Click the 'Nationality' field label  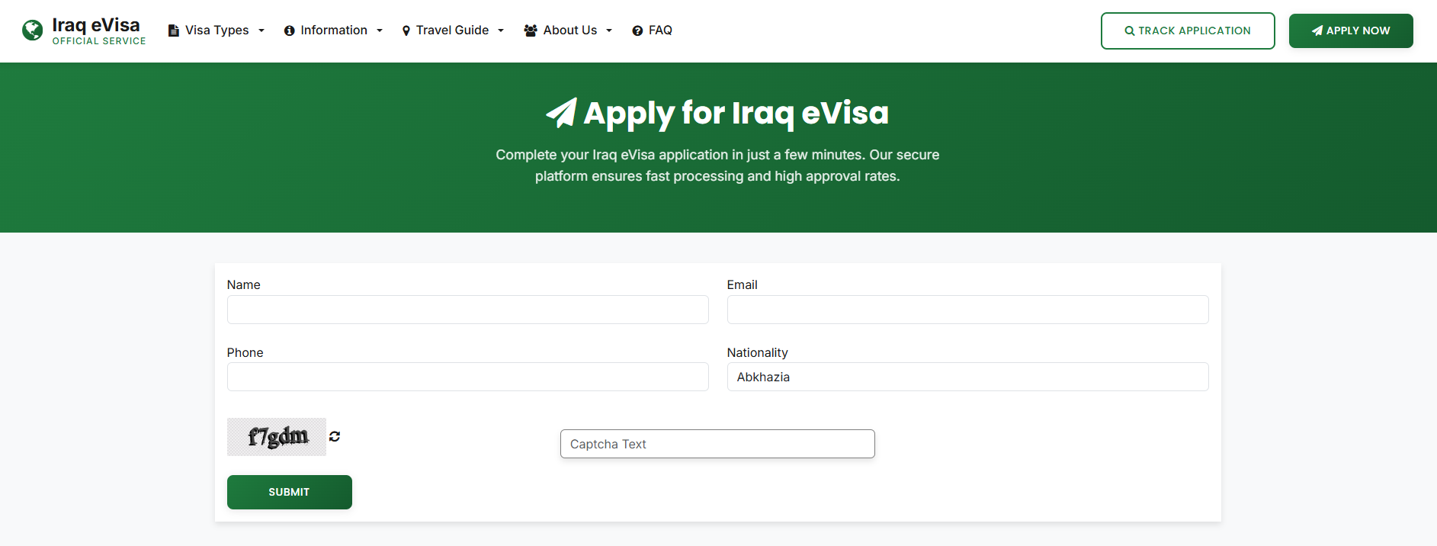tap(757, 352)
